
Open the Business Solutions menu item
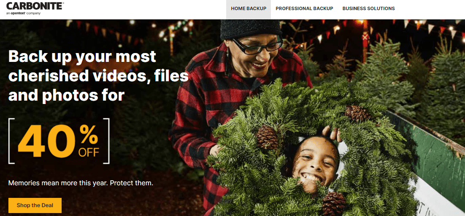click(x=369, y=8)
